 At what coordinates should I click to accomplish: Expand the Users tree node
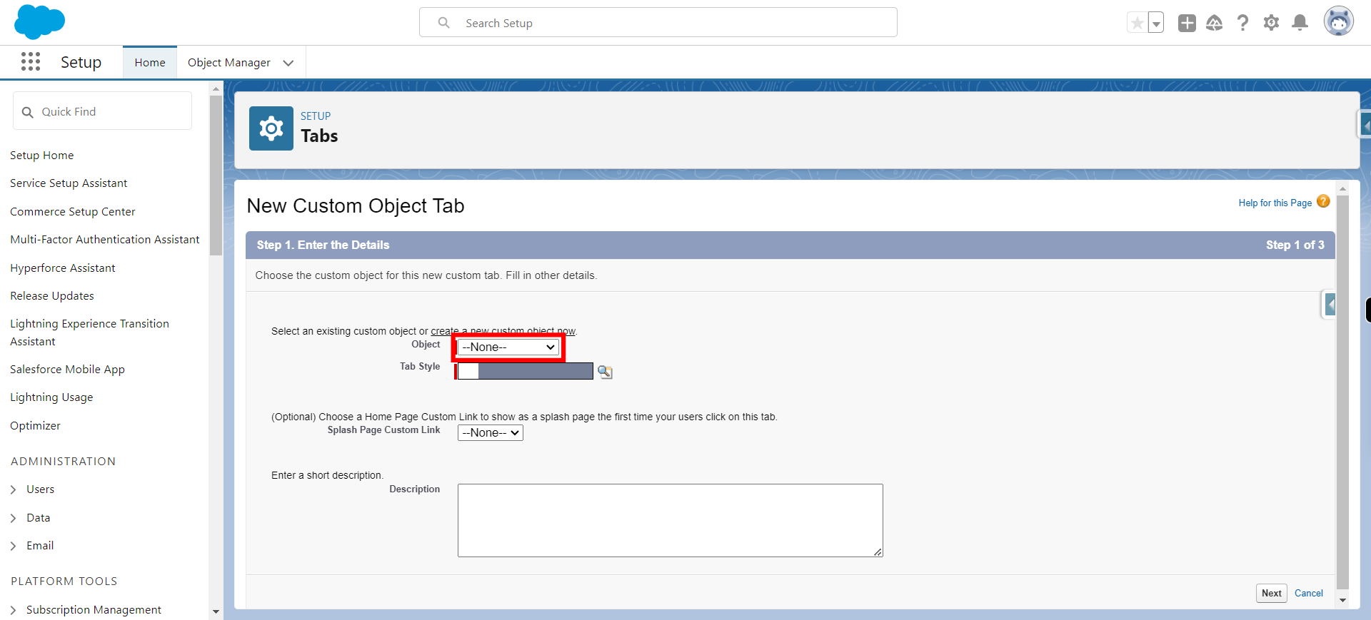click(x=13, y=489)
